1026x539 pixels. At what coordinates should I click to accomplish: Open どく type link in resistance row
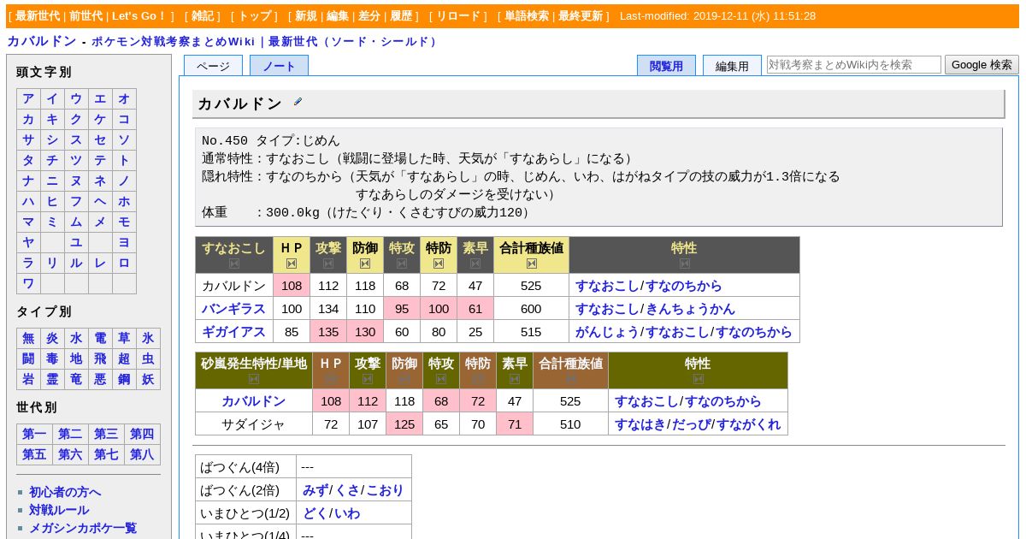coord(315,513)
